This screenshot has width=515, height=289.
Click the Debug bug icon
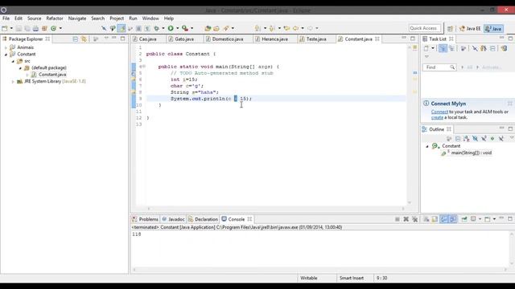click(156, 29)
